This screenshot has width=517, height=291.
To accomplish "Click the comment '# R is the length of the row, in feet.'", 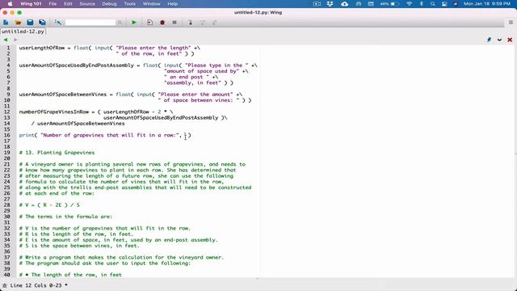I will pyautogui.click(x=76, y=234).
